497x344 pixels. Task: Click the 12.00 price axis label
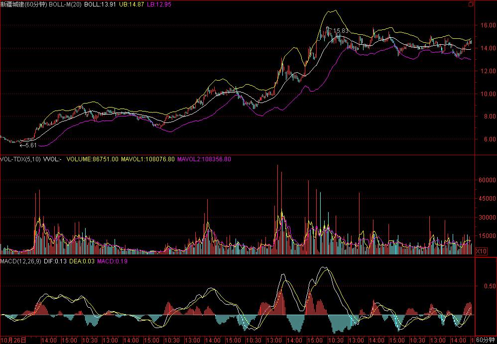pos(488,71)
